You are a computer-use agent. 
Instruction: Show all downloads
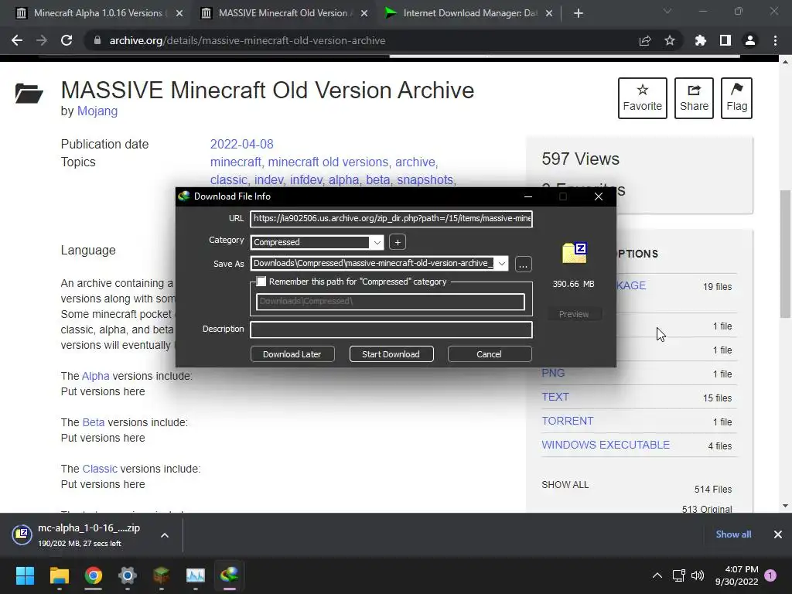click(x=733, y=534)
